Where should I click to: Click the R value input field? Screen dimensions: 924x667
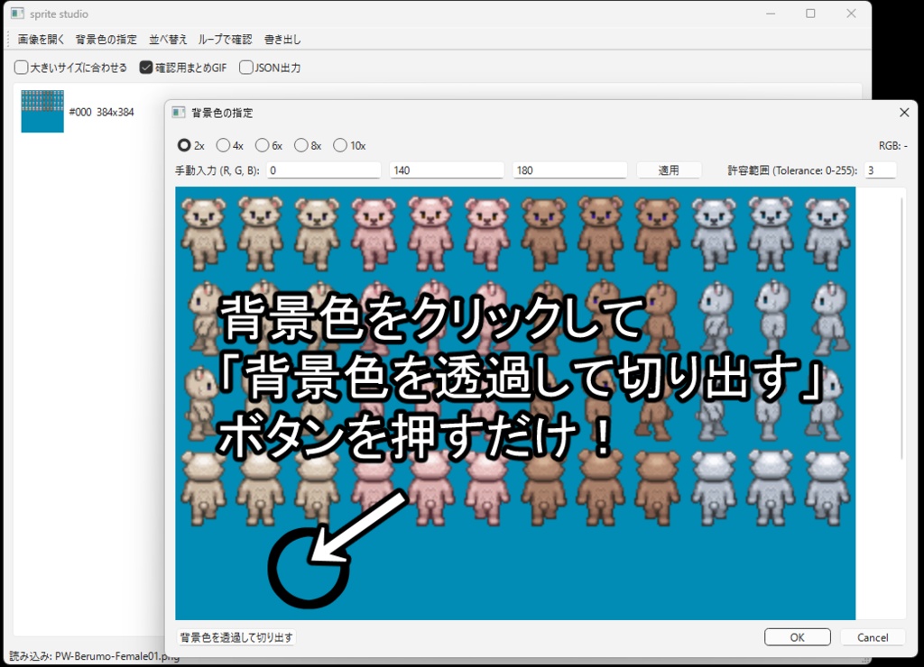tap(323, 169)
